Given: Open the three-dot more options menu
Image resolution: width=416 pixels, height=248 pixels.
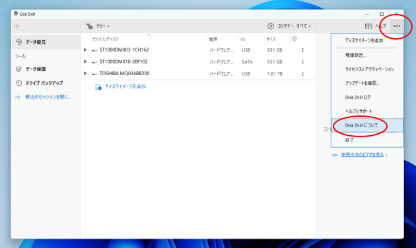Looking at the screenshot, I should click(x=397, y=26).
